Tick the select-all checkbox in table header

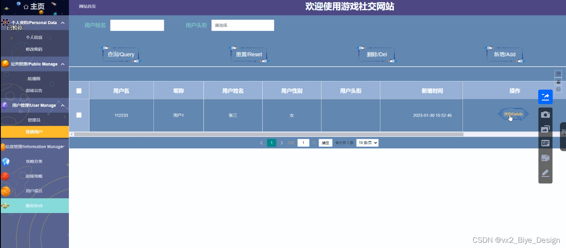[79, 91]
